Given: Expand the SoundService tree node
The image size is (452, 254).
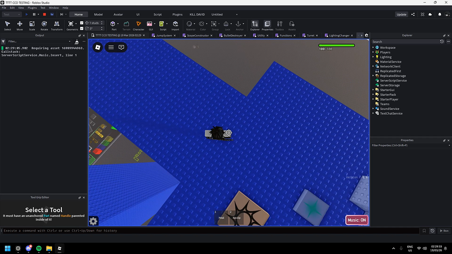Looking at the screenshot, I should [x=373, y=108].
